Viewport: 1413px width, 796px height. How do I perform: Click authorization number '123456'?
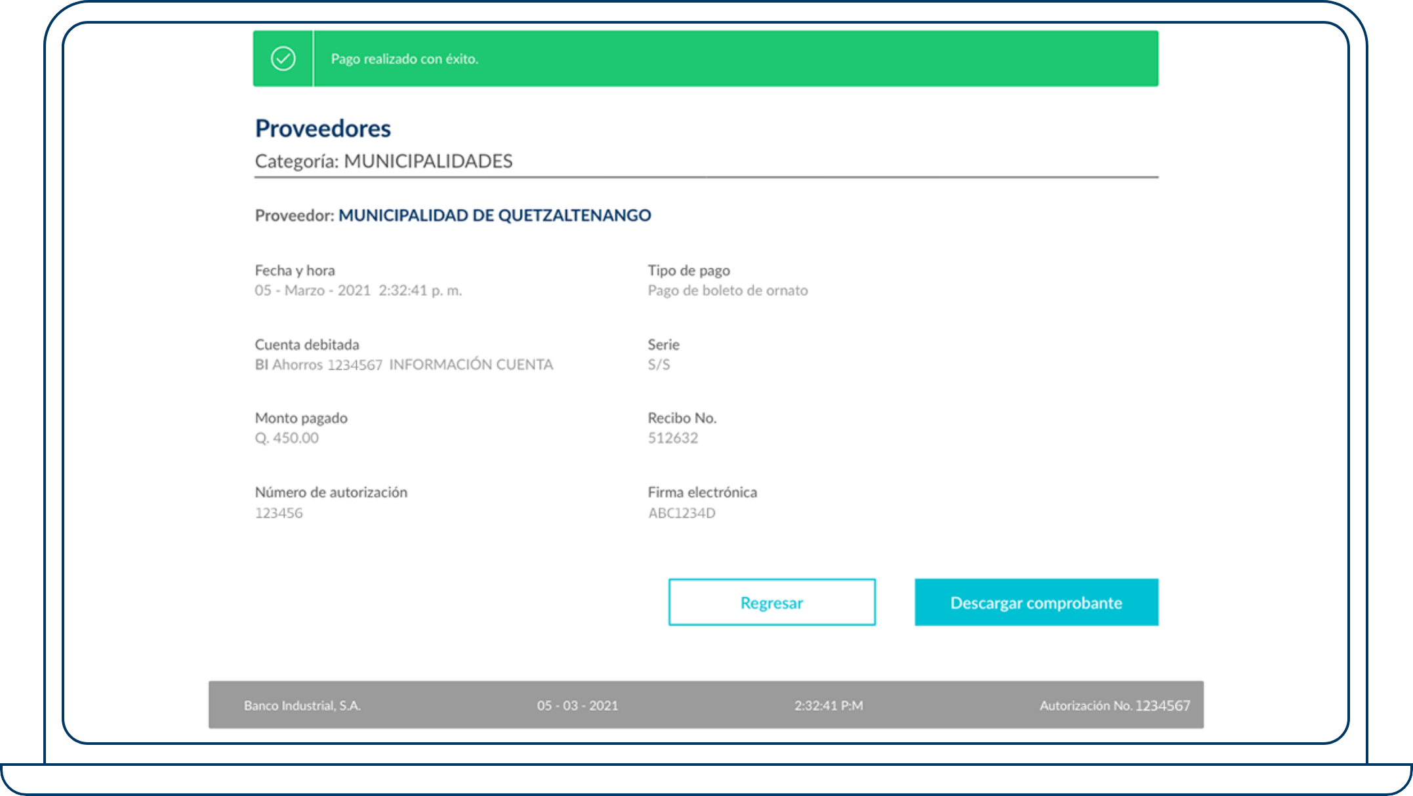[279, 513]
